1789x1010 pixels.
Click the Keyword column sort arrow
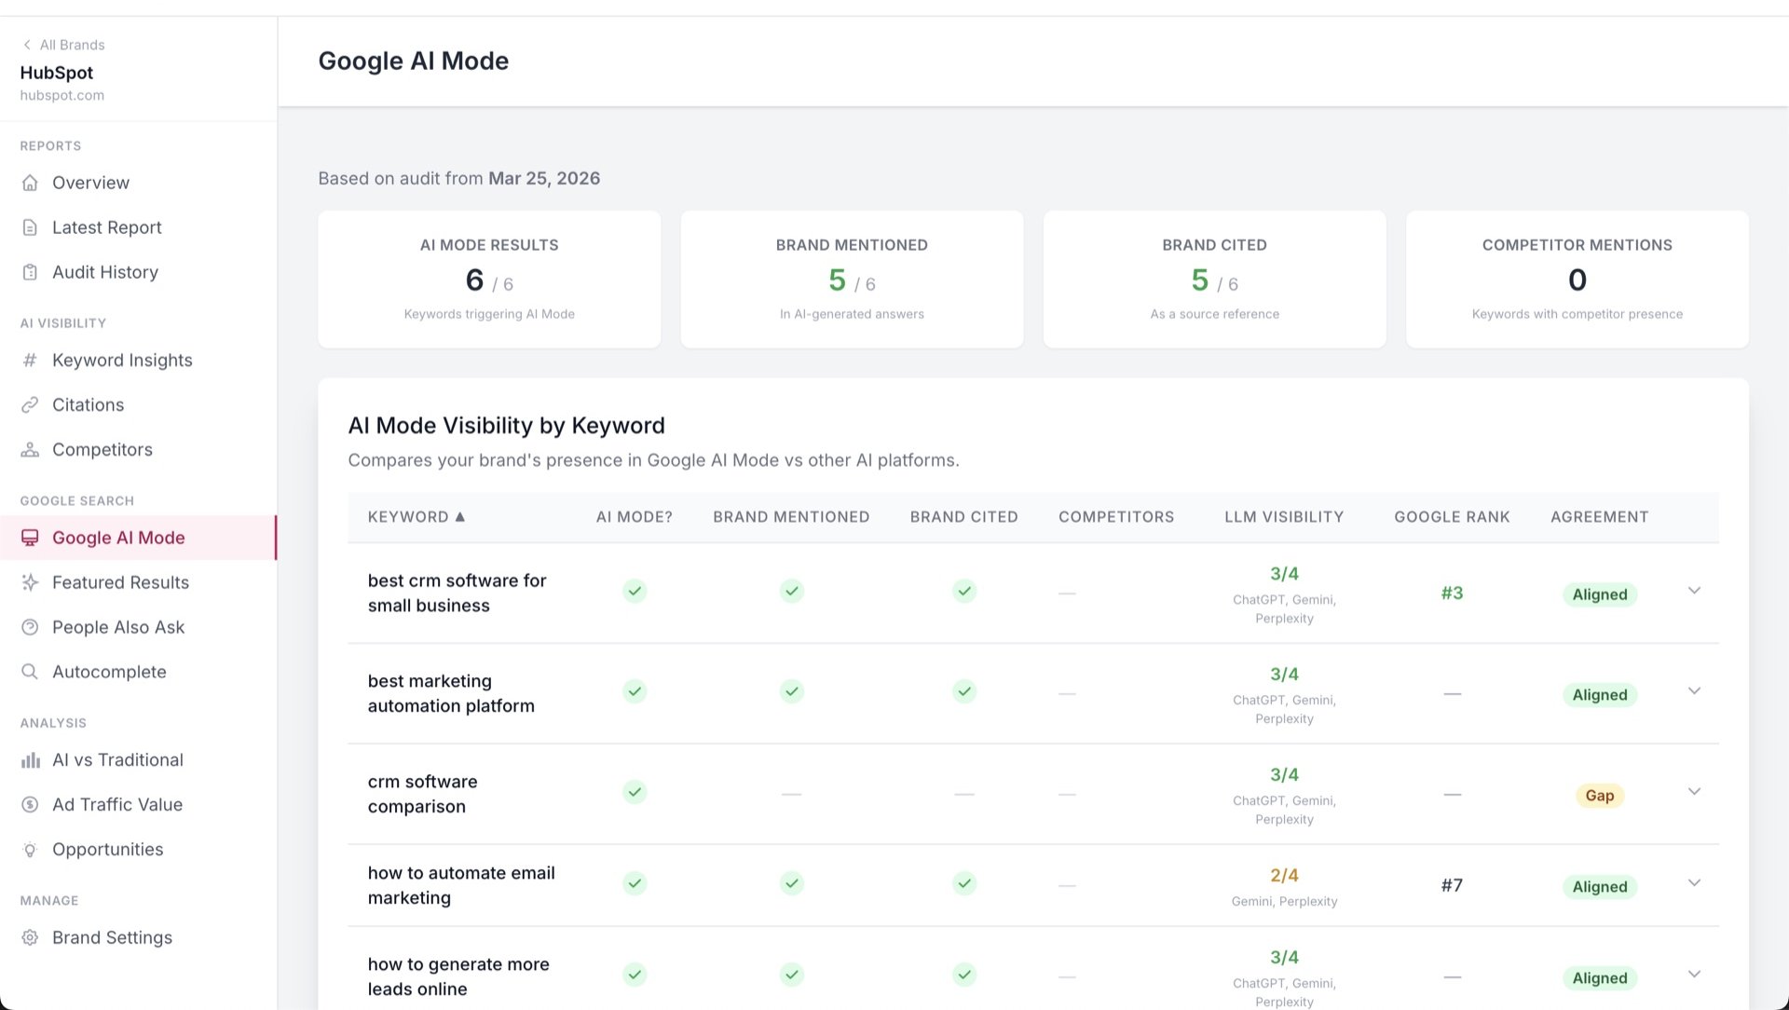point(459,516)
